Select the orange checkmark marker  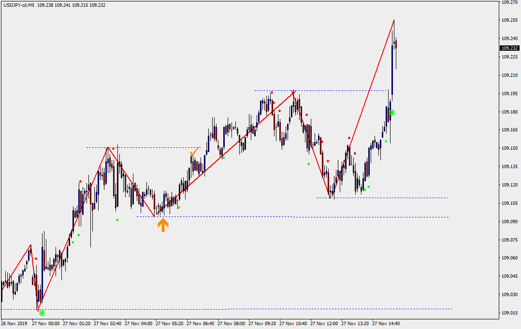click(194, 152)
